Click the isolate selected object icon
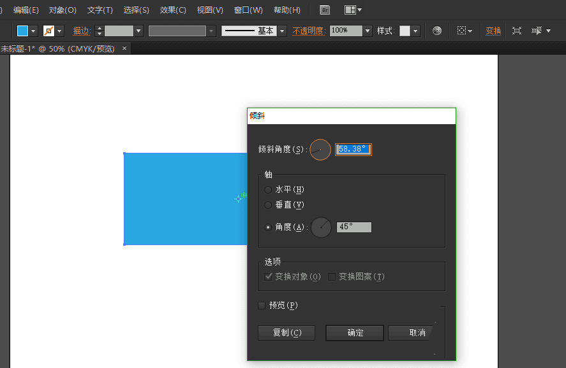This screenshot has height=368, width=566. pos(517,31)
